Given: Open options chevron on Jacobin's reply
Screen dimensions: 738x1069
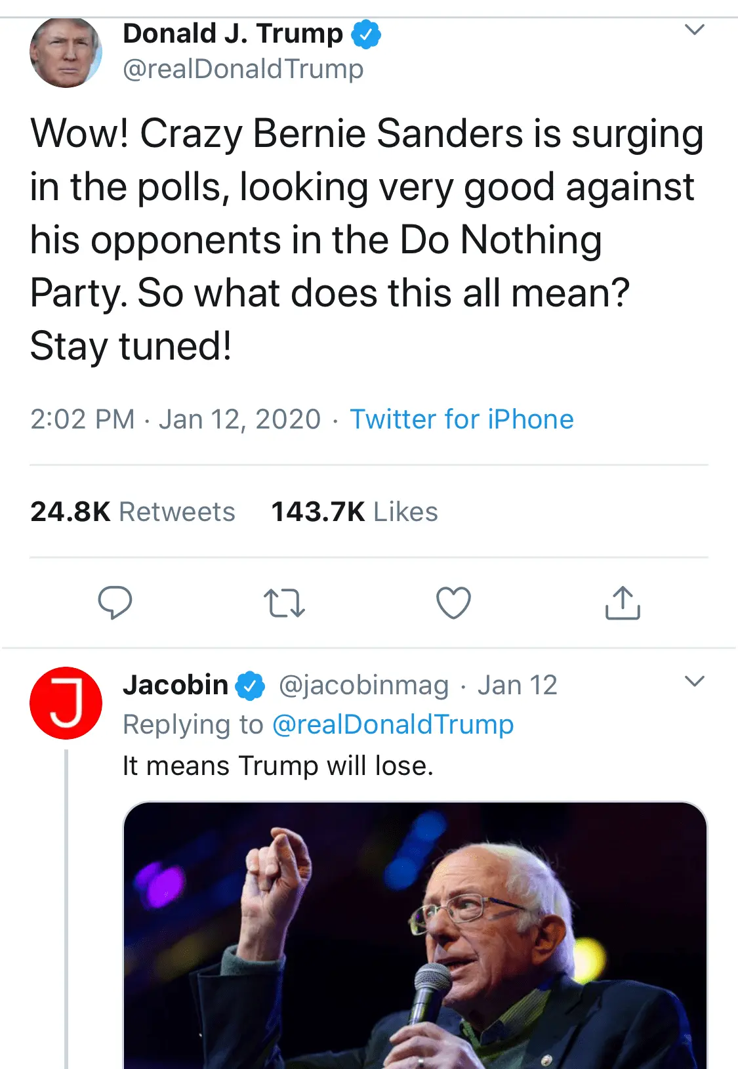Looking at the screenshot, I should [x=694, y=681].
